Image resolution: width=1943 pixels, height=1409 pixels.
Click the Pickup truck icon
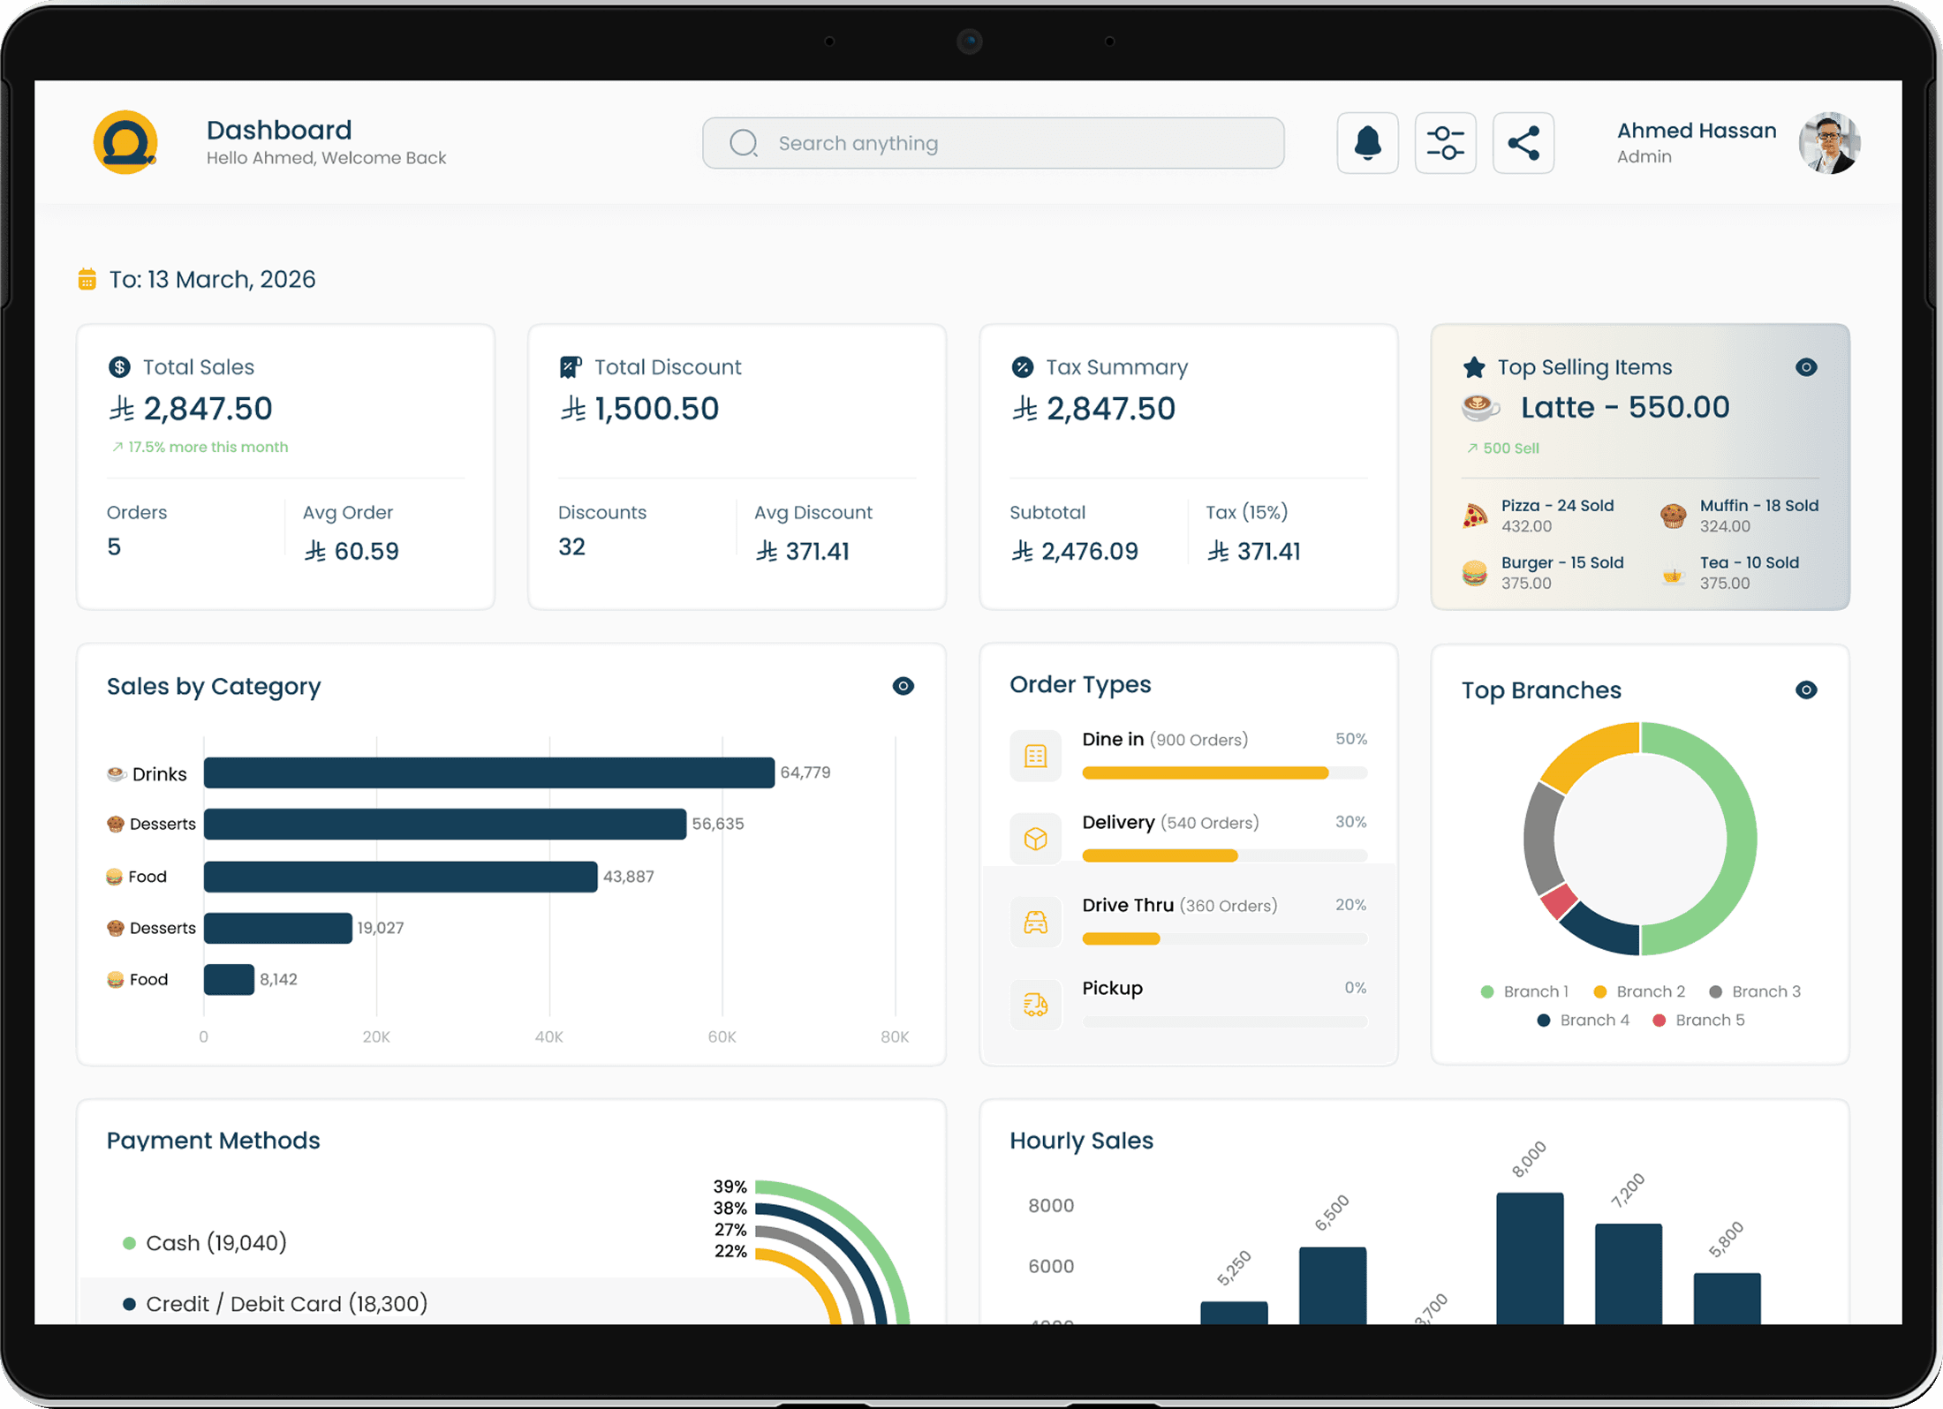(x=1035, y=1005)
